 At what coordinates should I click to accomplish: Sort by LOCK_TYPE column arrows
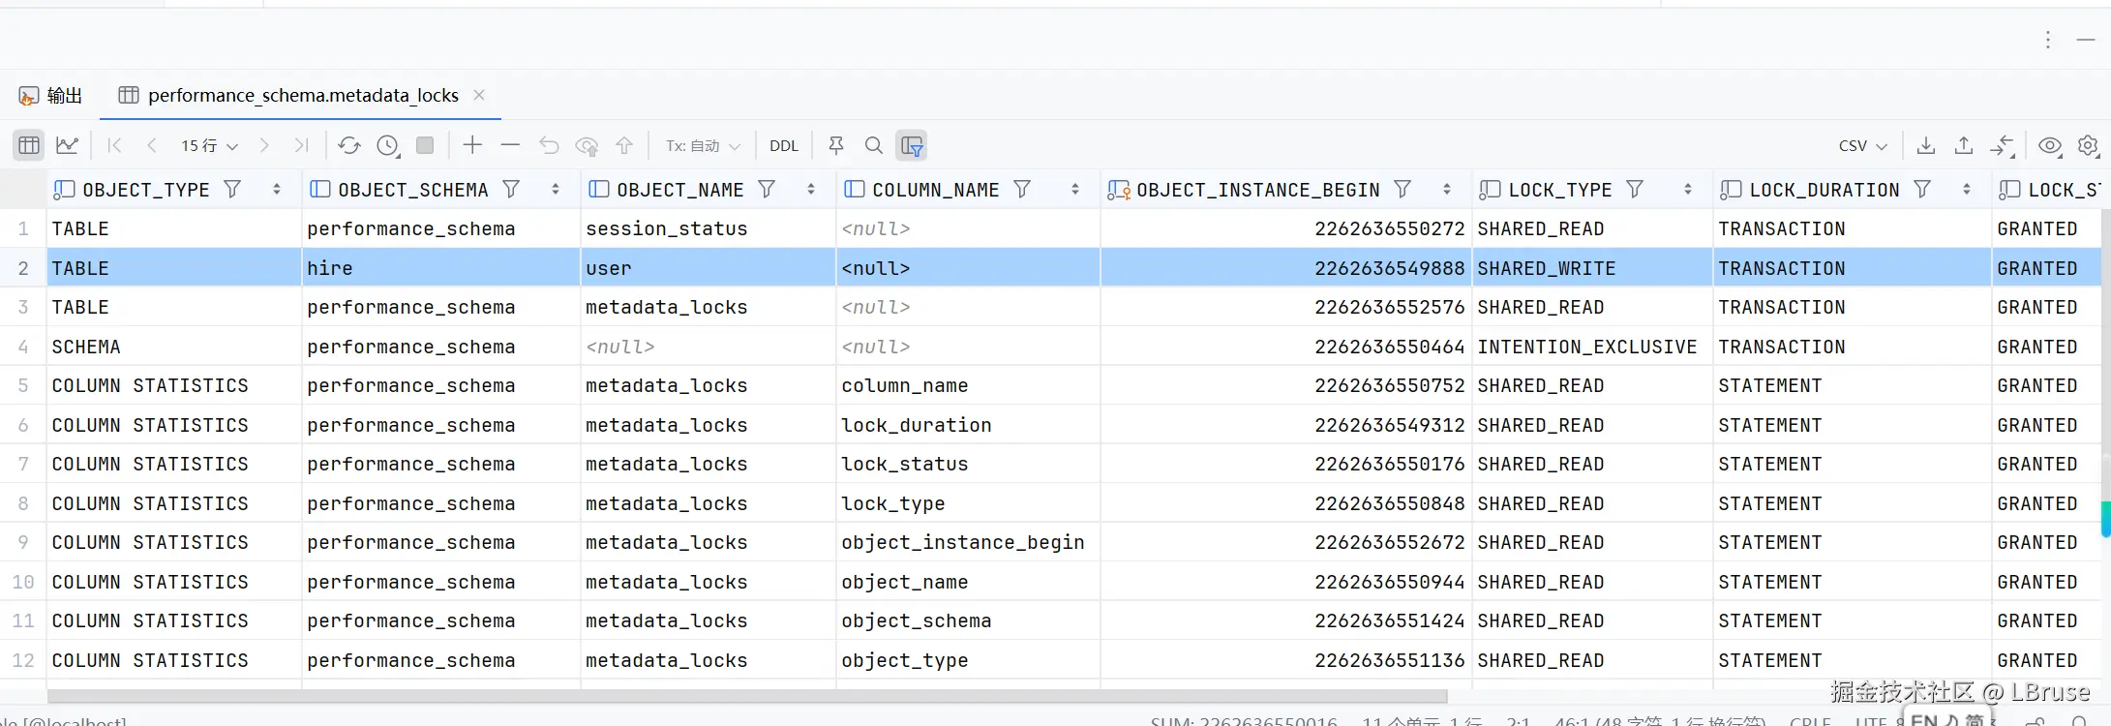[1688, 190]
